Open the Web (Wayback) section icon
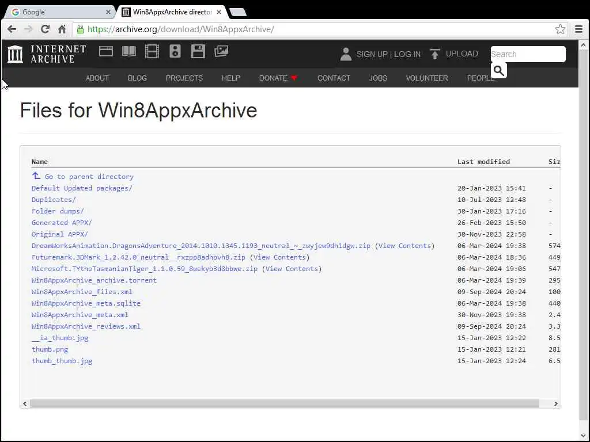590x442 pixels. click(106, 51)
